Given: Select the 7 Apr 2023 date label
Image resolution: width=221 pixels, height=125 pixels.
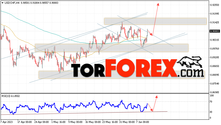Looking at the screenshot, I should (x=6, y=122).
